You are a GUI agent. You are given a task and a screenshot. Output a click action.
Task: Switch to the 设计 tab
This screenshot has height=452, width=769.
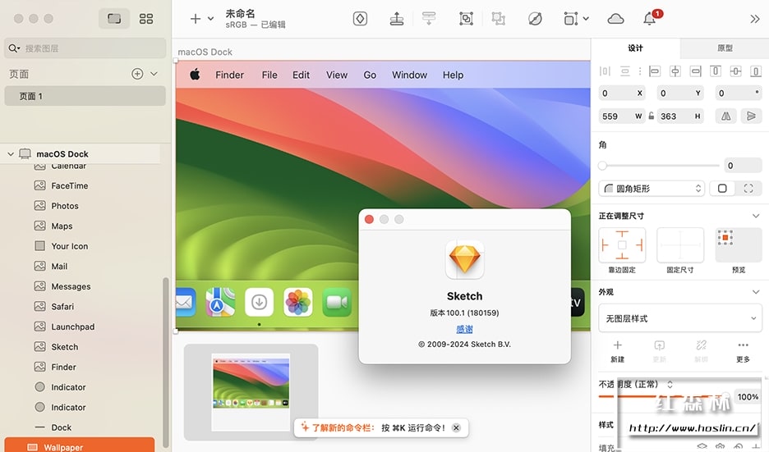636,48
